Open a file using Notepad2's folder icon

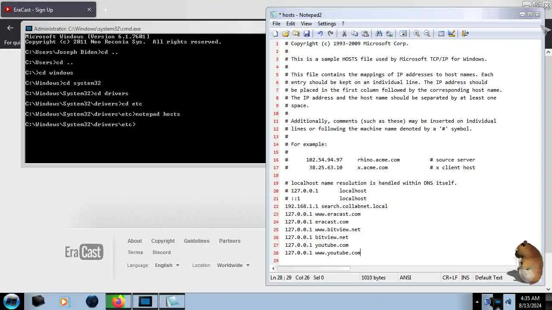point(285,34)
